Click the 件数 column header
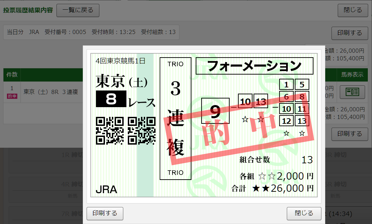 12,75
